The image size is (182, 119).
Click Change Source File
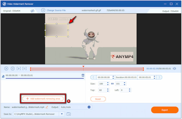click(56, 10)
